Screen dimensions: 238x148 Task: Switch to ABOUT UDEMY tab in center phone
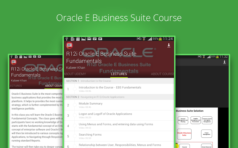coord(75,74)
